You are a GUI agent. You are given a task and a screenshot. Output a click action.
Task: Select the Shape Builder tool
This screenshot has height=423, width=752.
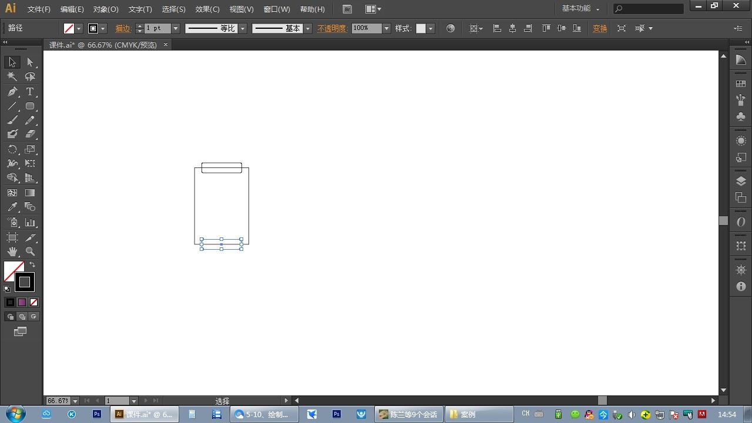12,177
